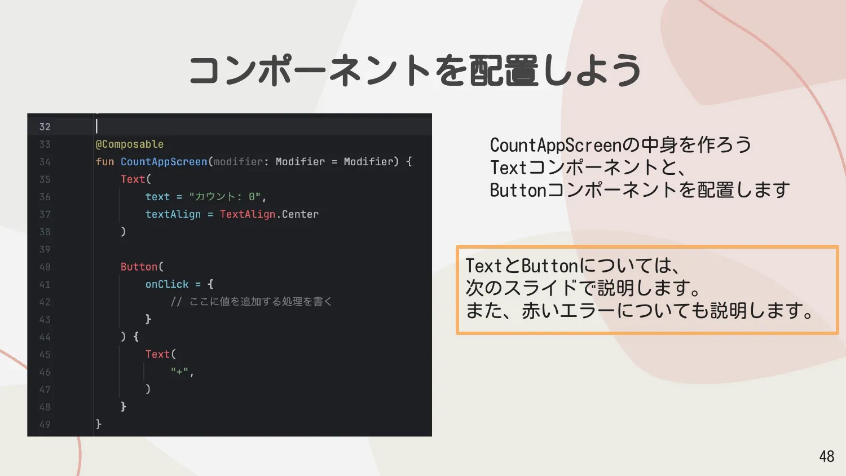Click line number 32 in the gutter
Viewport: 846px width, 476px height.
(45, 127)
